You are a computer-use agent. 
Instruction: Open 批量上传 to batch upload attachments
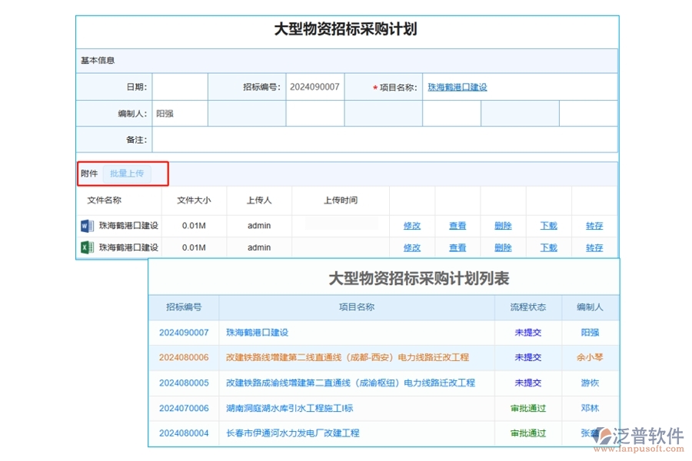tap(128, 174)
